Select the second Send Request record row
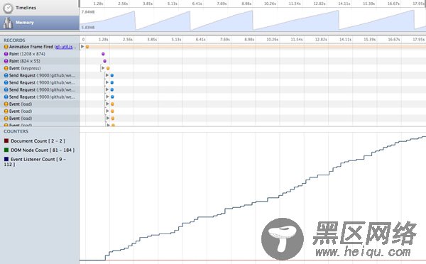The width and height of the screenshot is (426, 264). pyautogui.click(x=39, y=82)
